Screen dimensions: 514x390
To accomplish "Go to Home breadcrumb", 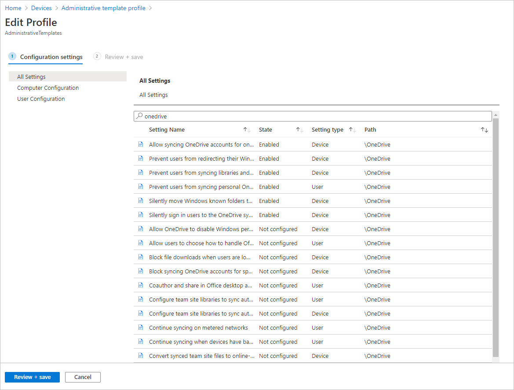I will (x=13, y=8).
